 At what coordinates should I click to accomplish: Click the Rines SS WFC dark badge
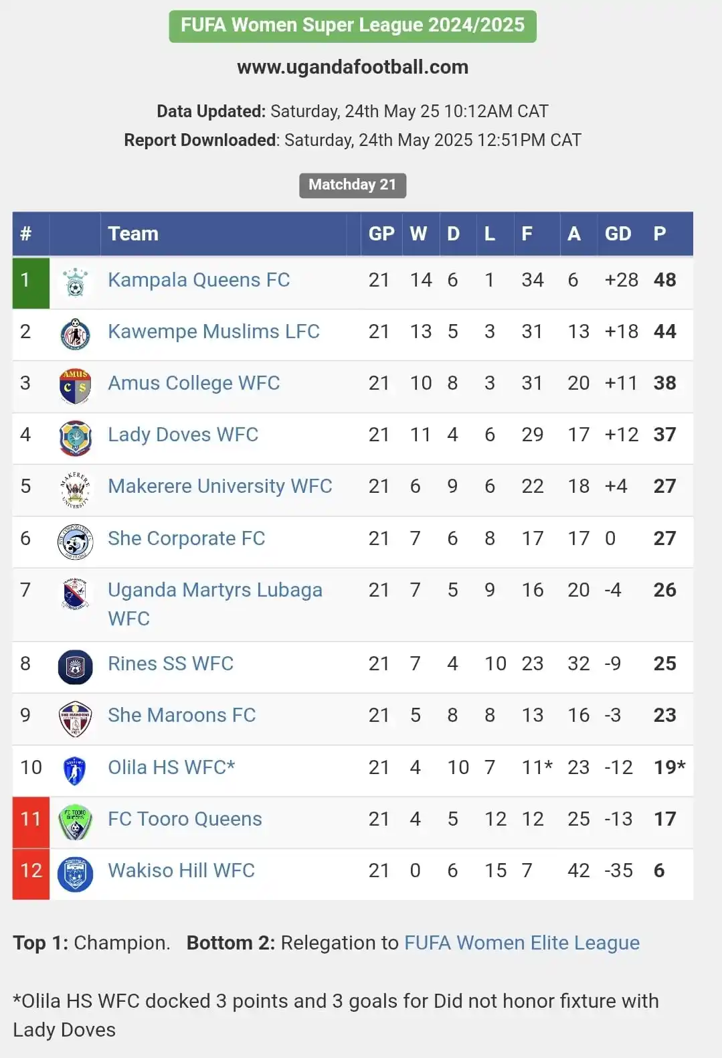point(75,667)
